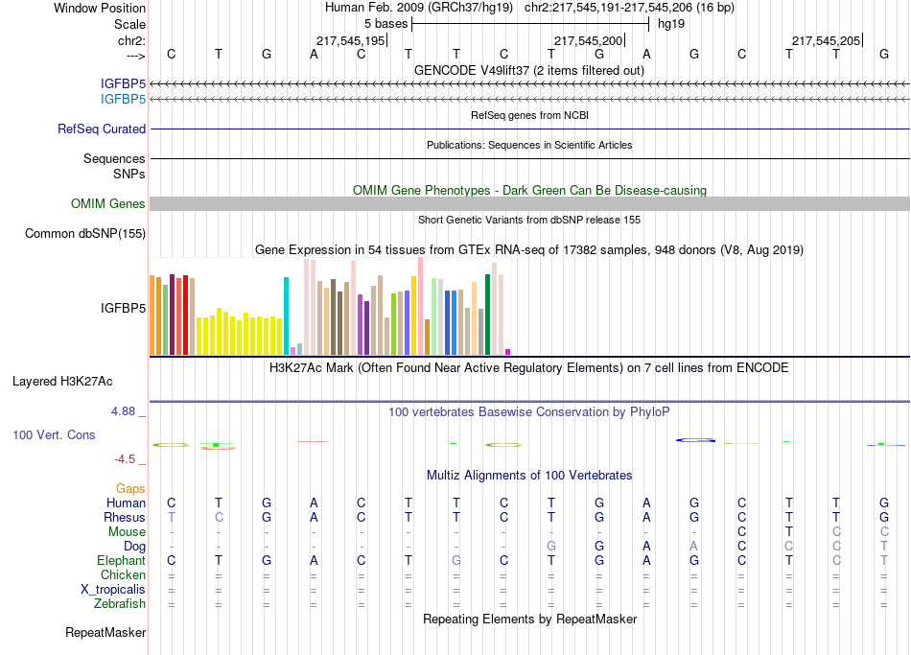The height and width of the screenshot is (655, 911).
Task: Select the Mouse alignment row label
Action: pyautogui.click(x=127, y=532)
